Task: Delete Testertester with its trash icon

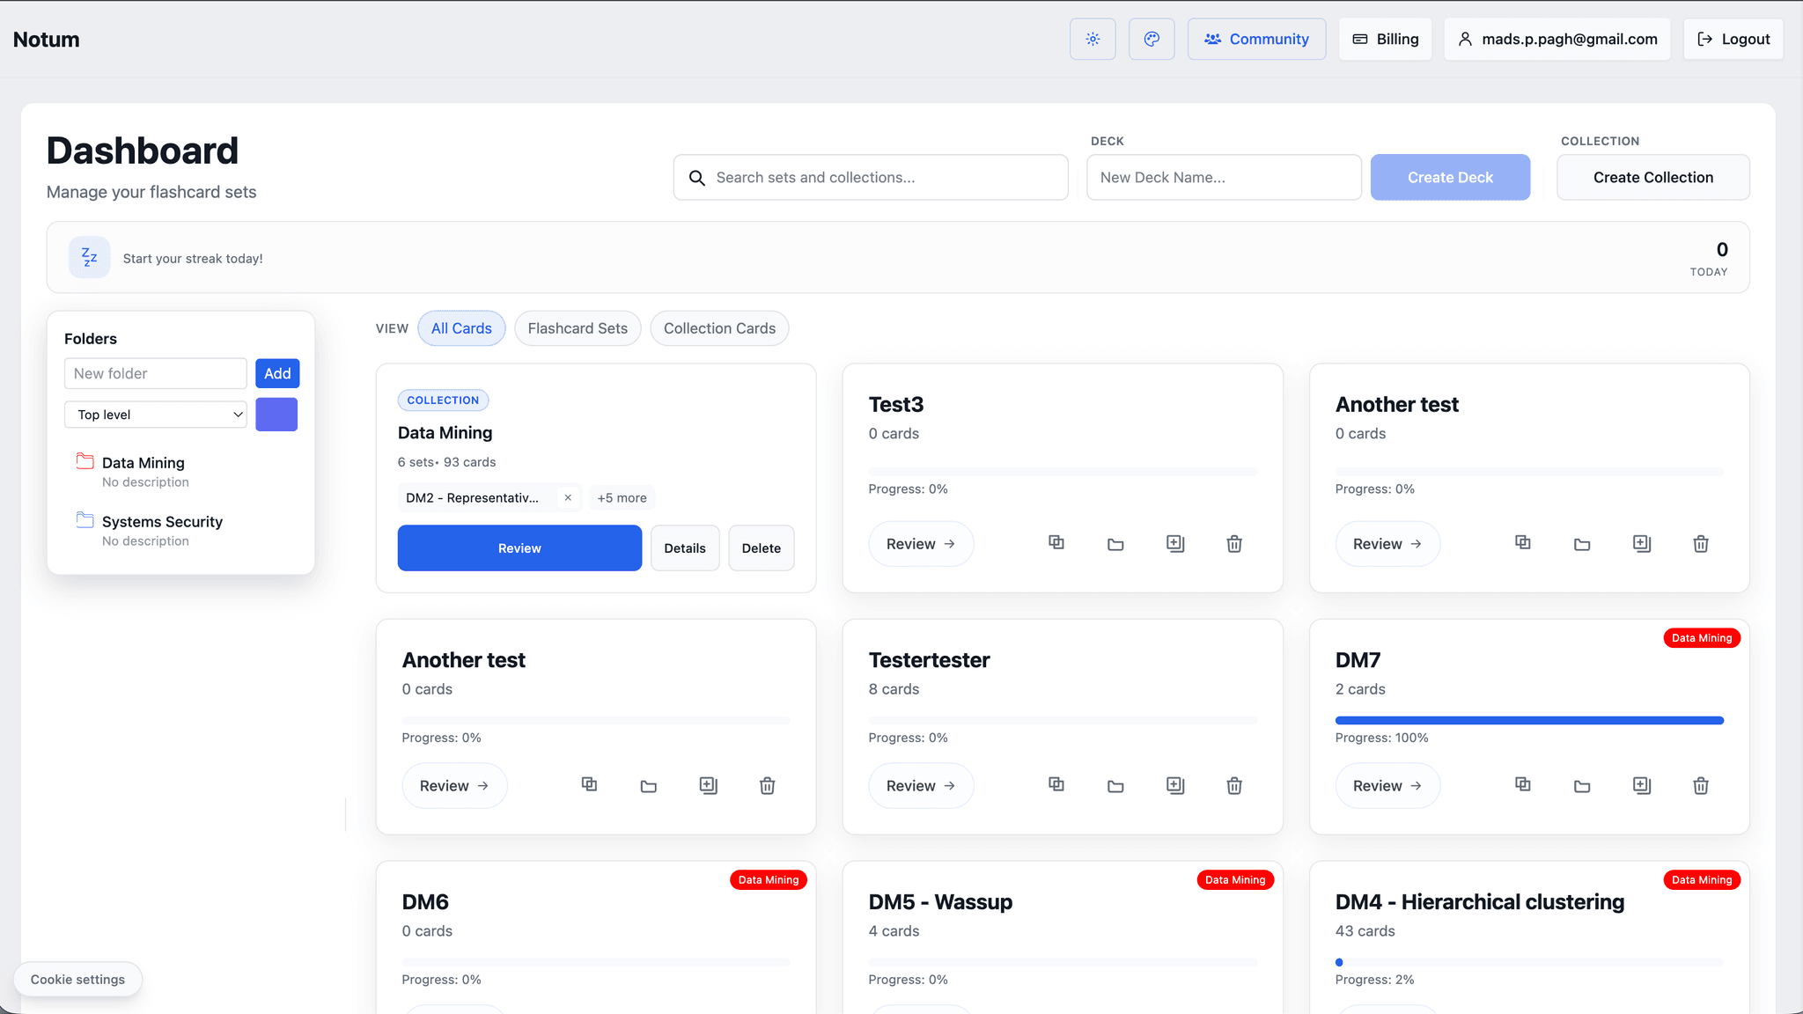Action: coord(1234,786)
